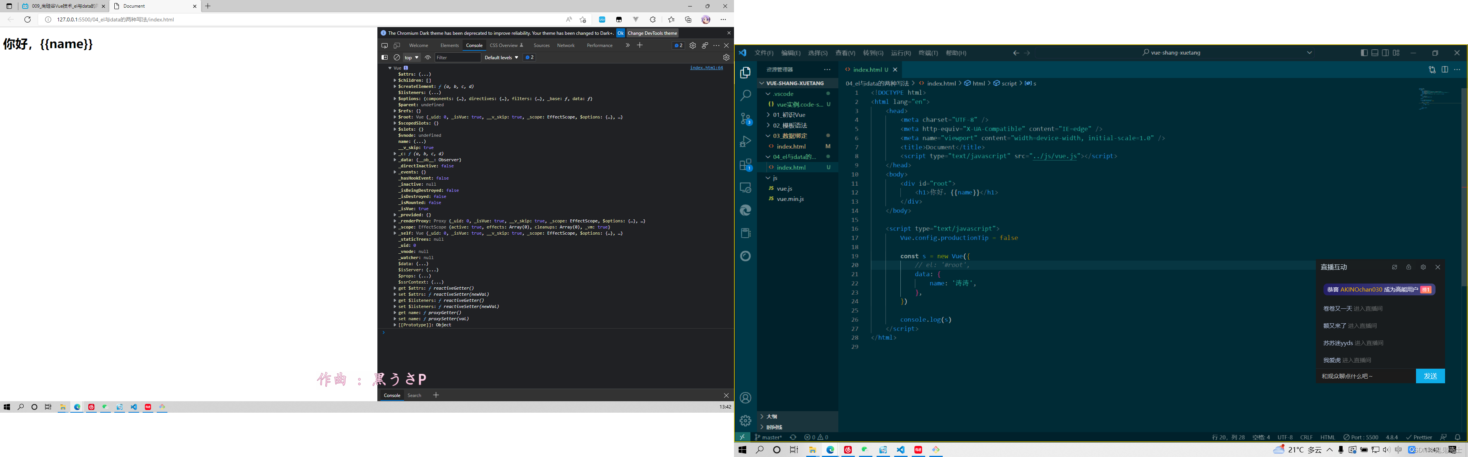Open top context dropdown in Console
Screen dimensions: 1468x457
click(411, 58)
